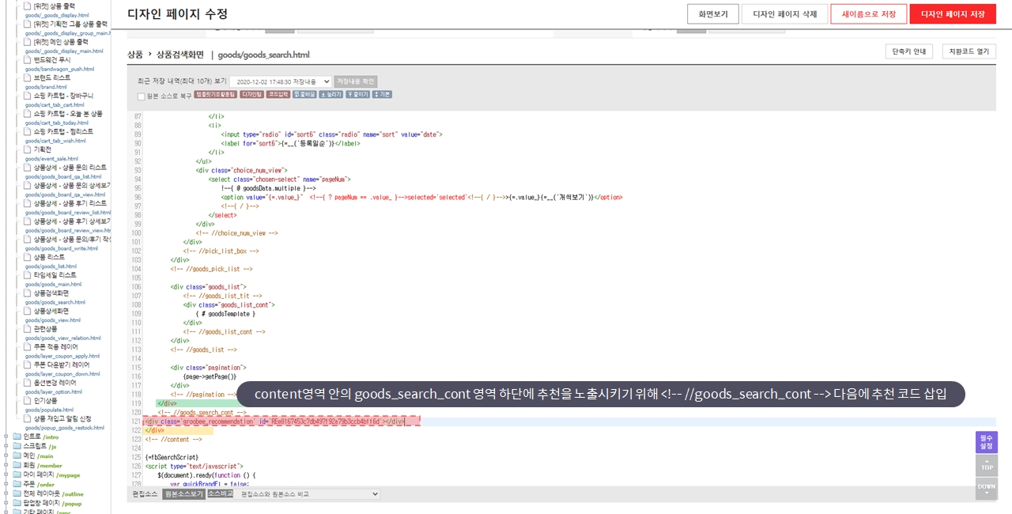Click the 줄이기 shrink editor button
This screenshot has height=514, width=1012.
[357, 94]
